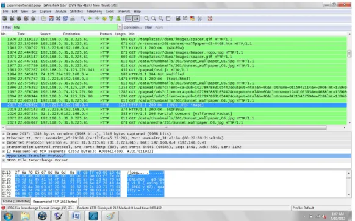Open the File menu
The image size is (355, 221).
[5, 12]
